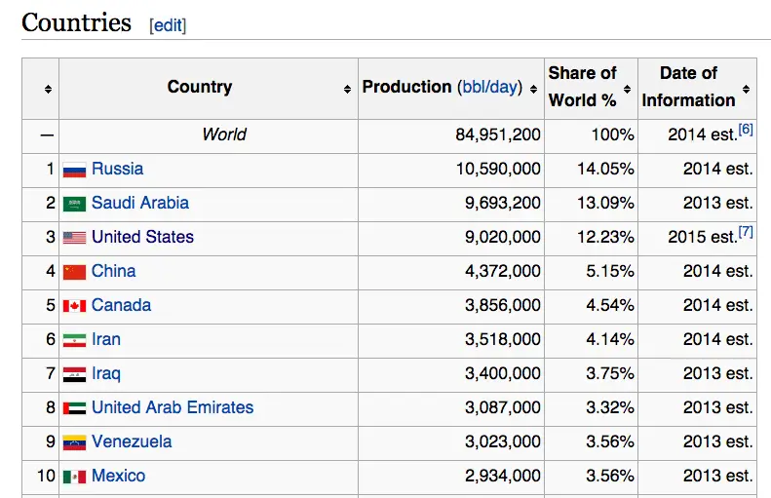Open footnote reference 6 for World

(x=746, y=130)
